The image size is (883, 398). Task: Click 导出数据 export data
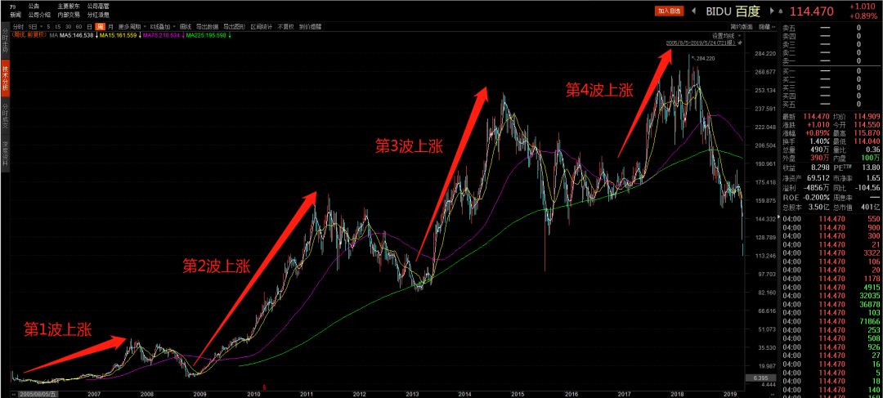pos(207,26)
